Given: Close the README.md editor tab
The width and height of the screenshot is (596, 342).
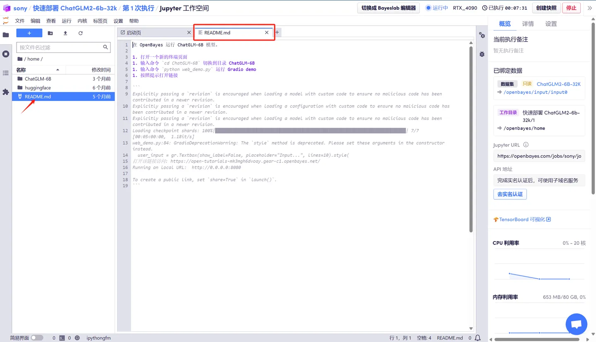Looking at the screenshot, I should click(x=267, y=32).
